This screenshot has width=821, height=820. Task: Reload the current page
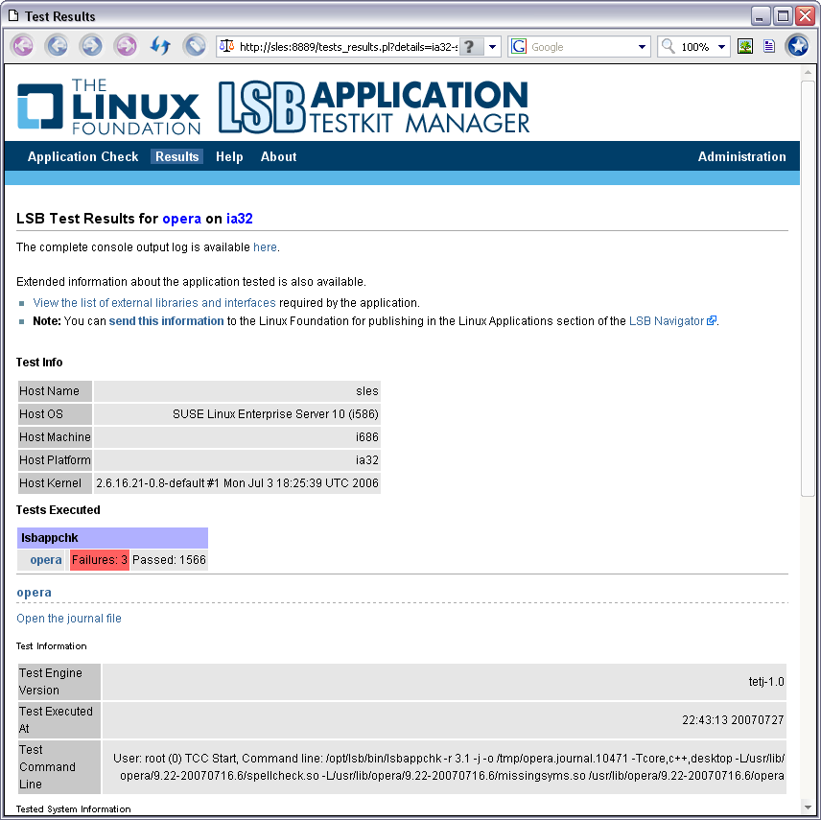click(x=160, y=46)
